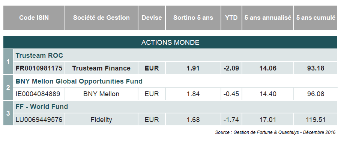Select the Sortino 5 ans header
This screenshot has width=341, height=141.
[193, 18]
